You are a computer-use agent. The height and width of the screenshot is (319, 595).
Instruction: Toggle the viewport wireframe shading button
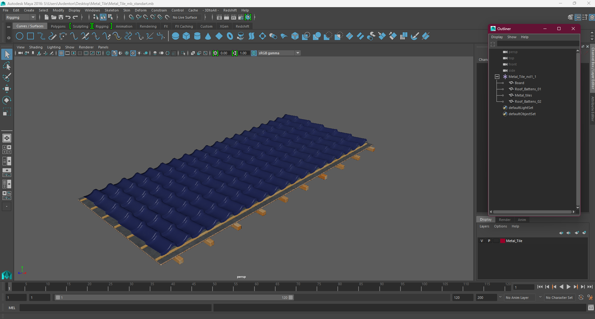108,53
